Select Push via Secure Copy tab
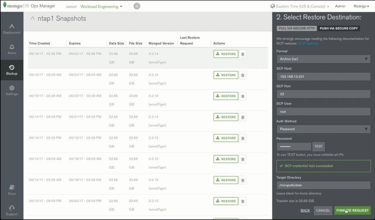Viewport: 375px width, 220px height. click(338, 28)
